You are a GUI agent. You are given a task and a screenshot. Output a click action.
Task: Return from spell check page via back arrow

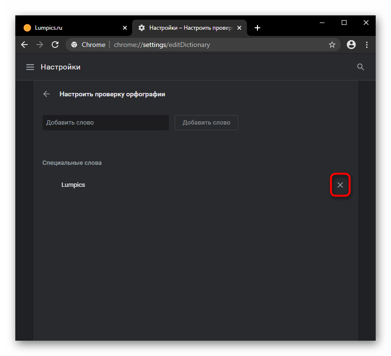pyautogui.click(x=46, y=94)
